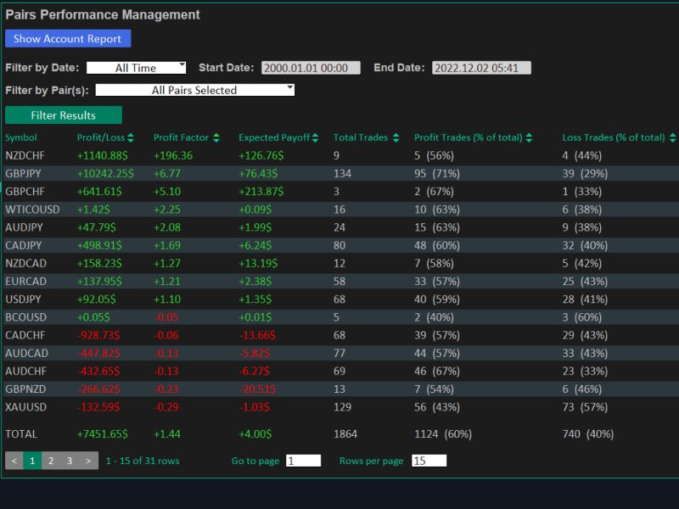Click total trades value 1864

[x=345, y=433]
